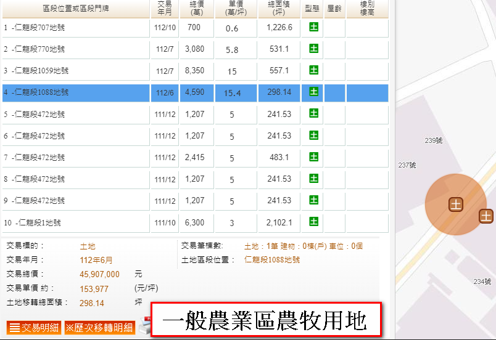Viewport: 496px width, 340px height.
Task: Click land icon in highlighted 仁龍段1088地號 row
Action: click(313, 92)
